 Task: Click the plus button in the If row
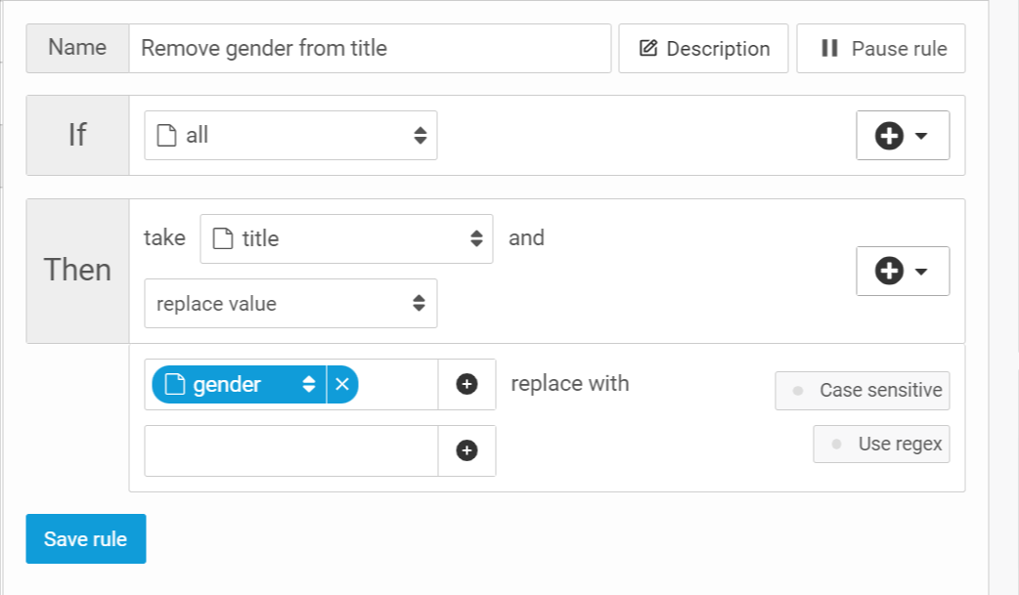(x=902, y=136)
